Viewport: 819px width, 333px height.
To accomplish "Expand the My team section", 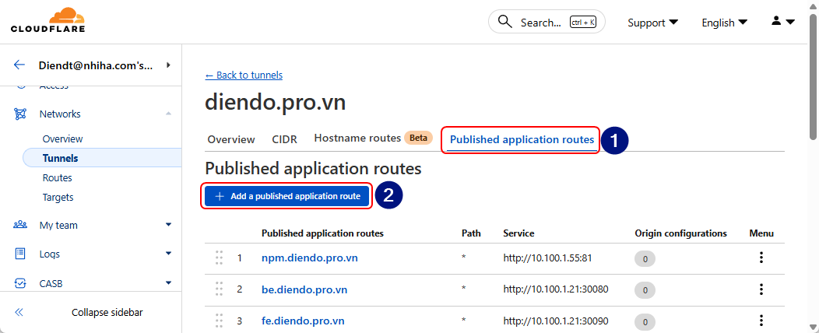I will tap(168, 225).
